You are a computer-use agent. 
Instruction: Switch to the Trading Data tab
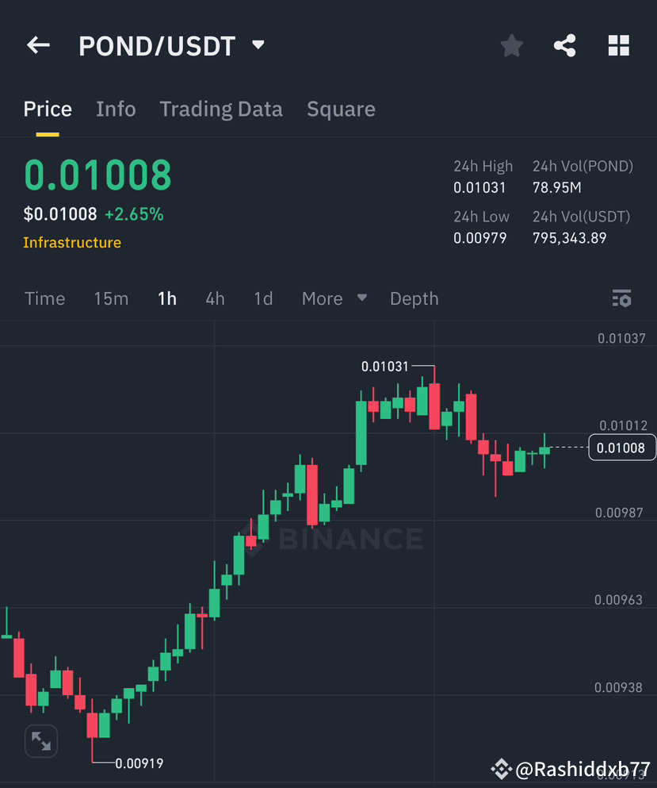[221, 109]
